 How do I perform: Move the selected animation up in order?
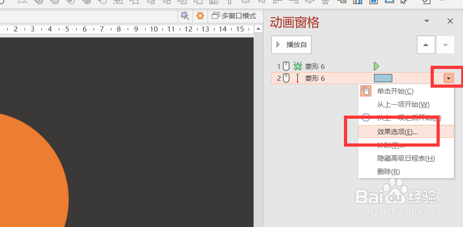pyautogui.click(x=426, y=45)
